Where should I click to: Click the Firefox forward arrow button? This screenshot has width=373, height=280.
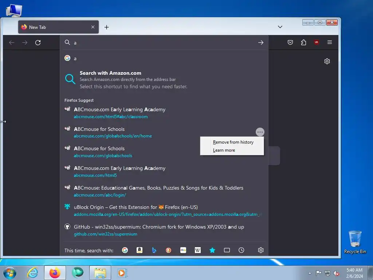25,43
